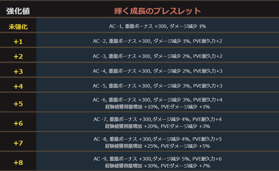Select the 未強化 row label
279x171 pixels.
[x=18, y=27]
